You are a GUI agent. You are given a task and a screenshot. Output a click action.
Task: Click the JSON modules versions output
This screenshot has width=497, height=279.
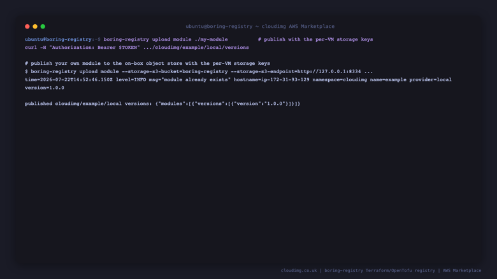pos(227,104)
